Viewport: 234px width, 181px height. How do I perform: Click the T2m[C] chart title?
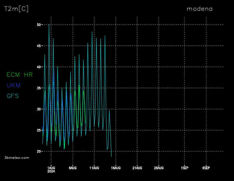click(x=17, y=9)
